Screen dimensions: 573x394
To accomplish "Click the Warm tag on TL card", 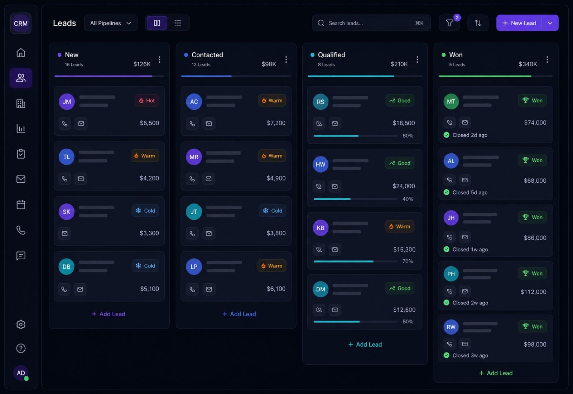I will pyautogui.click(x=145, y=156).
